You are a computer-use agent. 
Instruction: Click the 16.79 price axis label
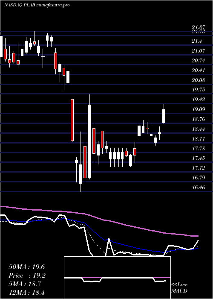point(199,178)
